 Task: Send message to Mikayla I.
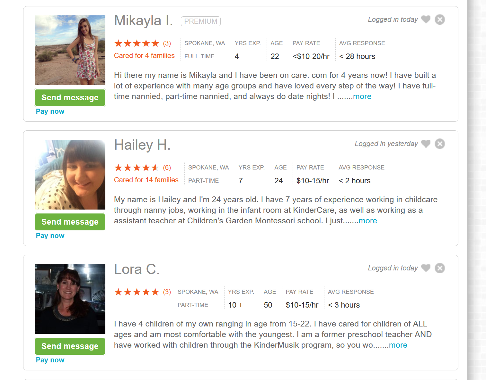tap(70, 97)
